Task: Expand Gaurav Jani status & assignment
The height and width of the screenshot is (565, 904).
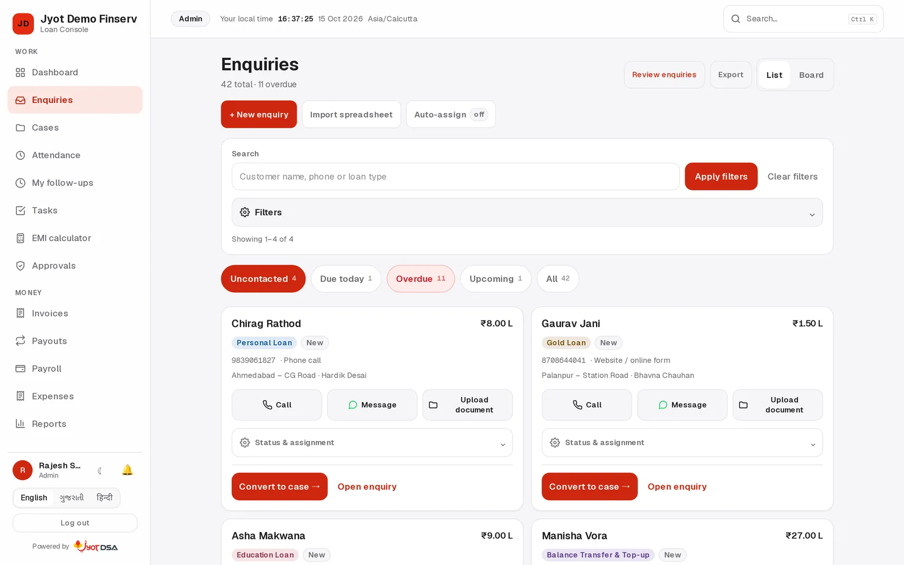Action: point(683,443)
